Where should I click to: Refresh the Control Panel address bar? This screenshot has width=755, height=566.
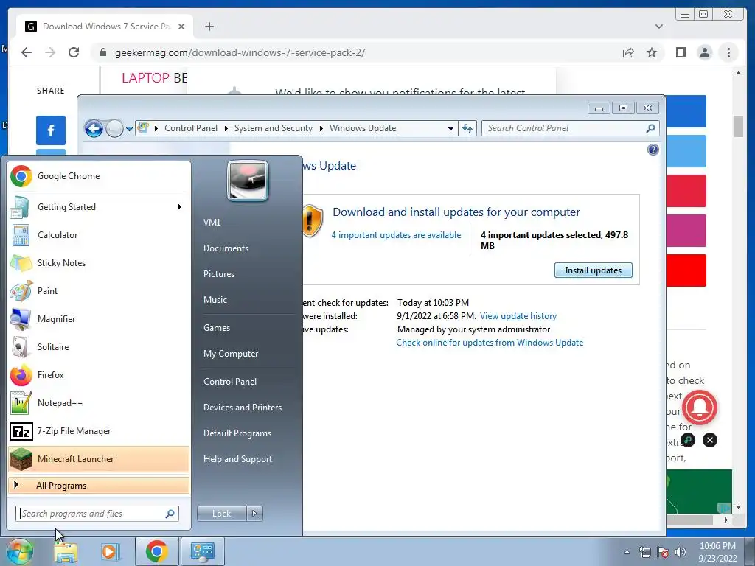click(x=467, y=128)
